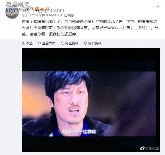Click the balloon badge beside the username

tap(48, 9)
